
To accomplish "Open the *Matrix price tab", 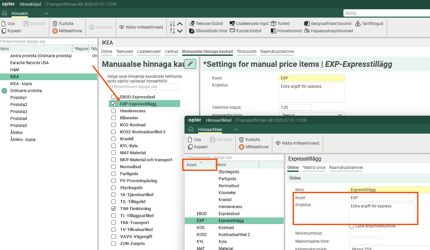I will pos(314,168).
